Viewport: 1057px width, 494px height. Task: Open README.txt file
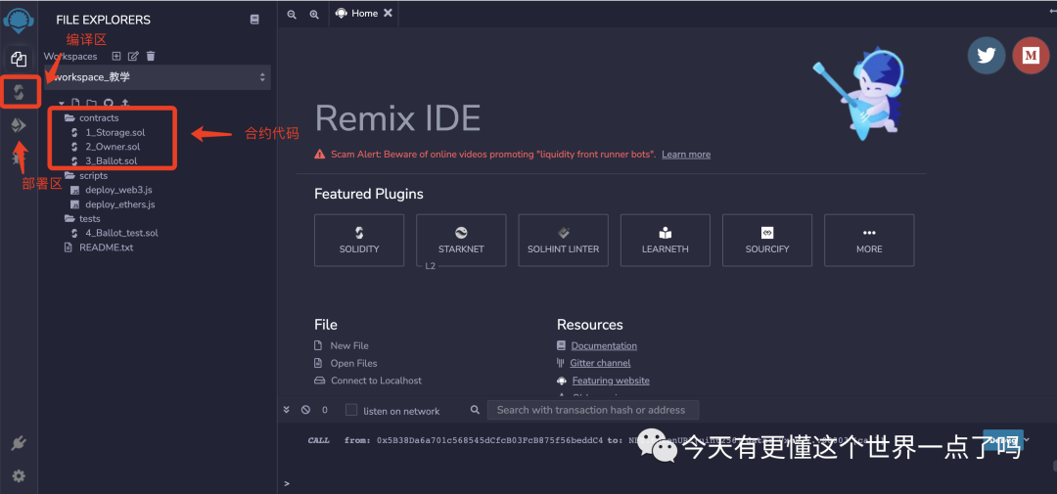tap(99, 247)
